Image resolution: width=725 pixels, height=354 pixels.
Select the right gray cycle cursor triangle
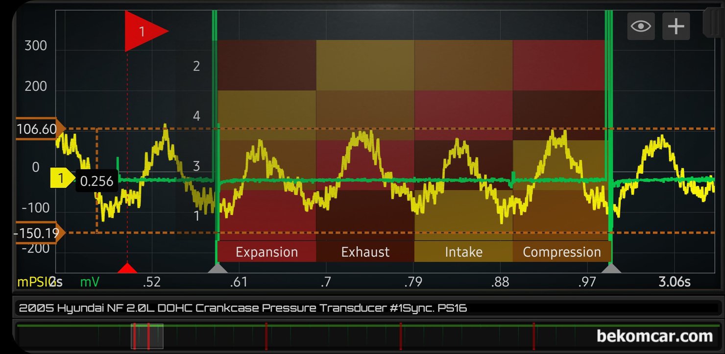[x=611, y=268]
